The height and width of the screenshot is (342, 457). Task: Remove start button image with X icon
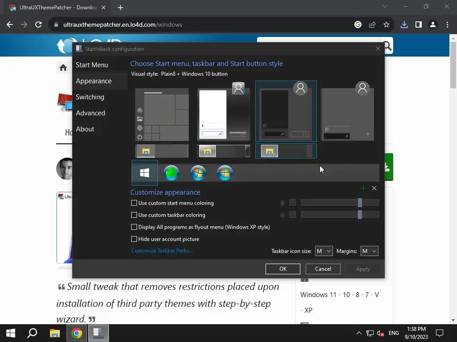point(374,188)
